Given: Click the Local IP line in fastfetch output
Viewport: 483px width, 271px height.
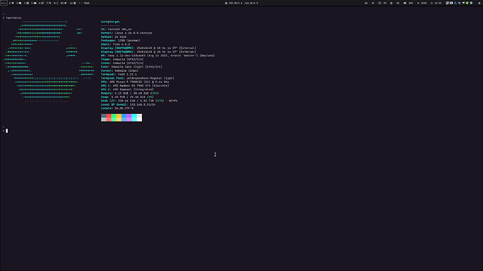Looking at the screenshot, I should point(128,105).
